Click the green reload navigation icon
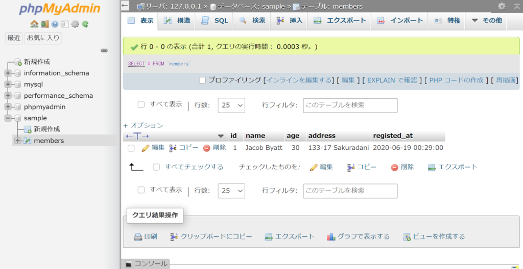The image size is (523, 269). (85, 24)
